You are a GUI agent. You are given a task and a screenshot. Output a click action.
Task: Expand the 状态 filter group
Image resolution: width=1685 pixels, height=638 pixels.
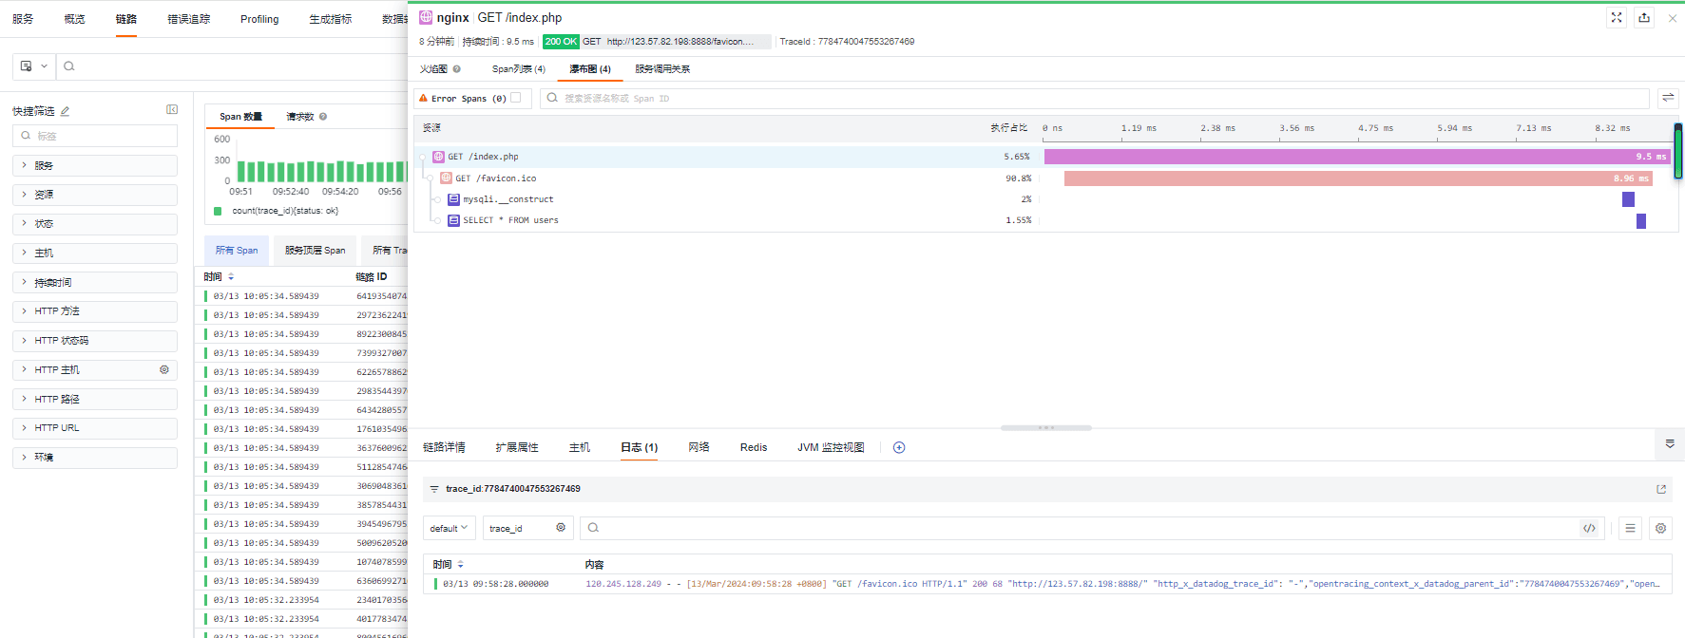point(95,224)
